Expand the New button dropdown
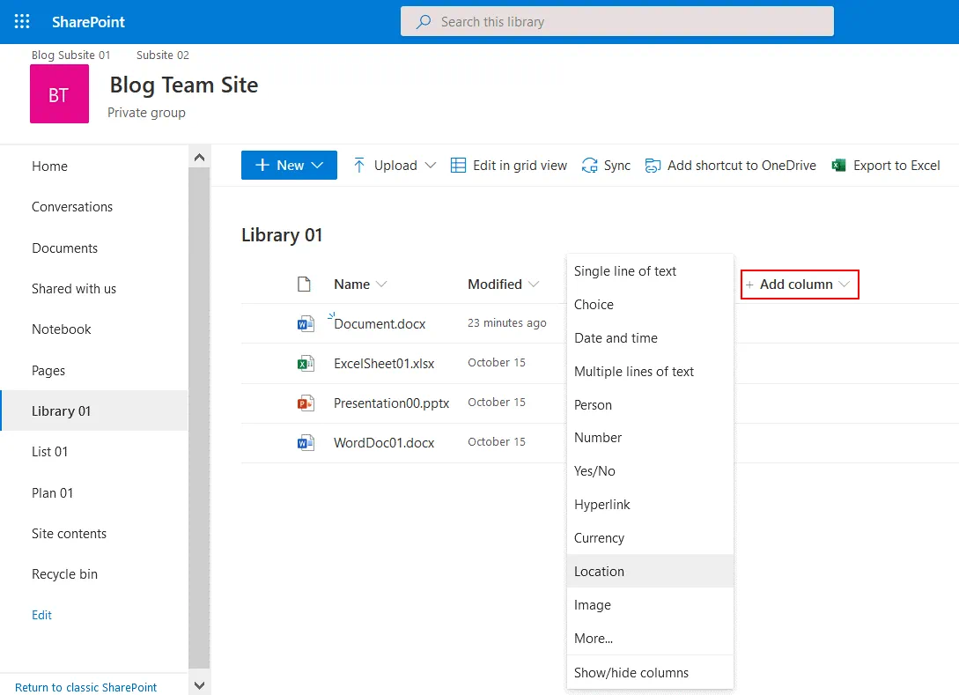 (x=318, y=166)
